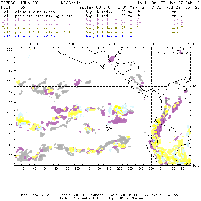Click the TORERO 15km ARW title
This screenshot has height=201, width=201.
tap(17, 3)
